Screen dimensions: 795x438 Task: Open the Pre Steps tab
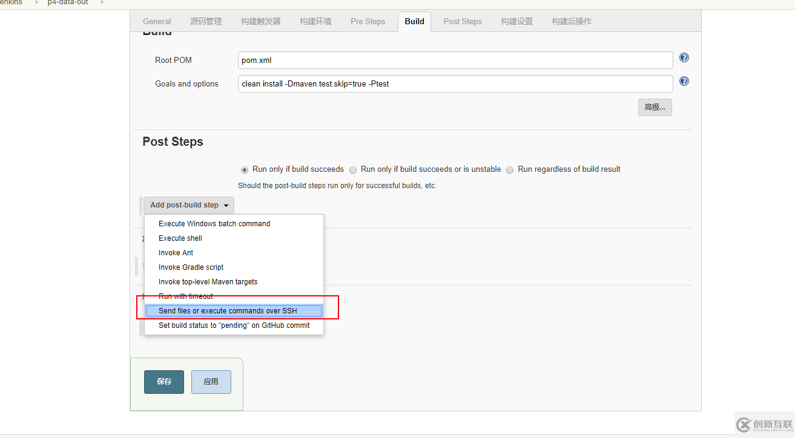(x=368, y=21)
